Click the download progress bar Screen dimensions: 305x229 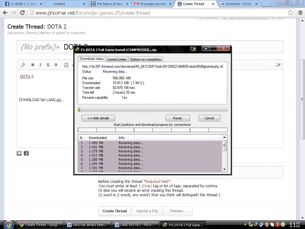[152, 110]
